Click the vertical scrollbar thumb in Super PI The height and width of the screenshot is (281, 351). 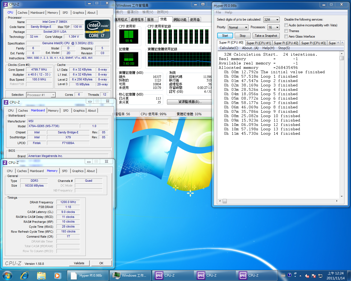pyautogui.click(x=342, y=58)
